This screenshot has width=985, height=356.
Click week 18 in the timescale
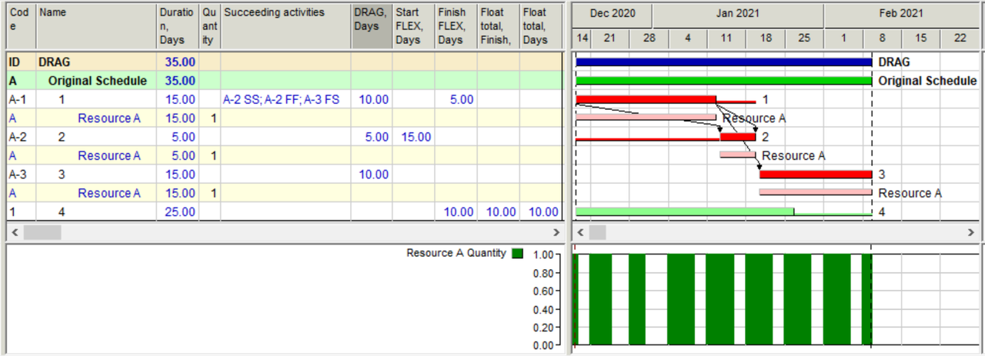pyautogui.click(x=765, y=38)
